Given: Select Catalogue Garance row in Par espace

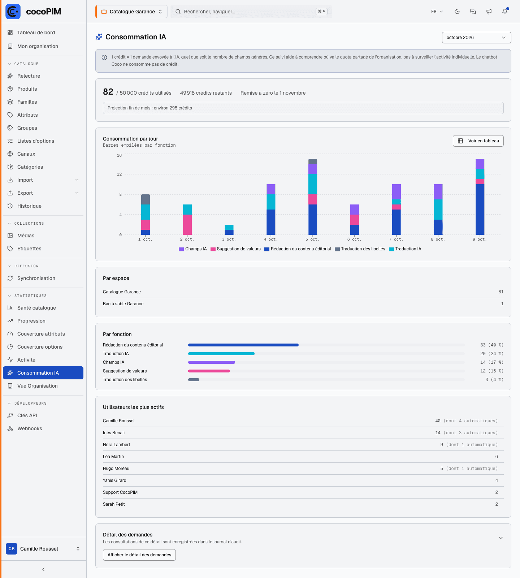Looking at the screenshot, I should pos(303,292).
